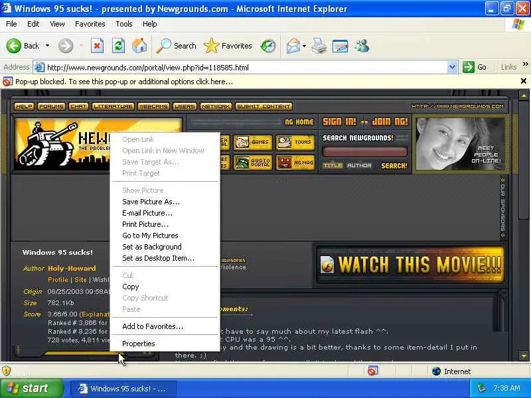
Task: Open the Messenger people icon
Action: pyautogui.click(x=362, y=46)
